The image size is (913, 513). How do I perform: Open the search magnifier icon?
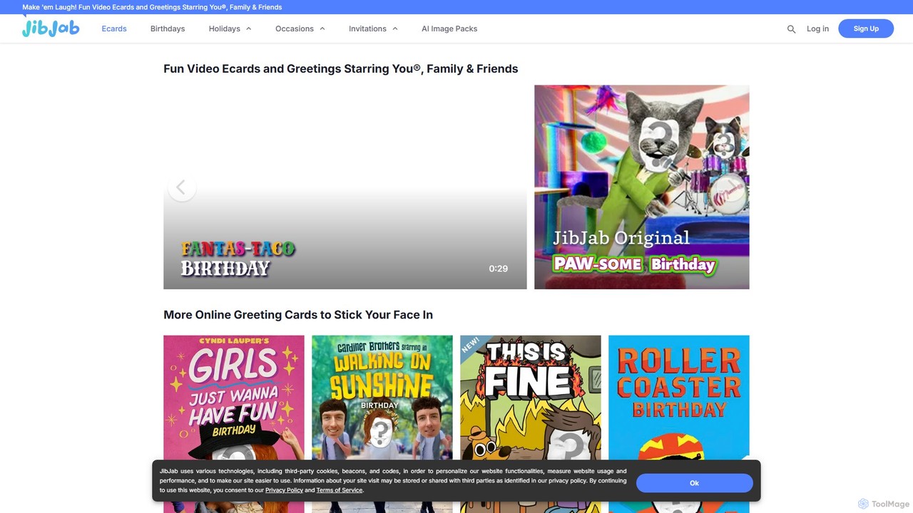coord(791,29)
